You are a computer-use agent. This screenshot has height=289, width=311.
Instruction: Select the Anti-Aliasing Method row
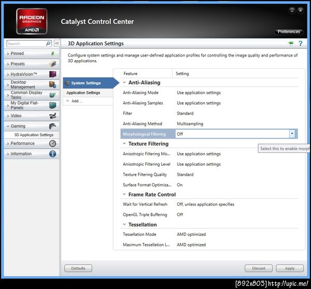[x=209, y=123]
